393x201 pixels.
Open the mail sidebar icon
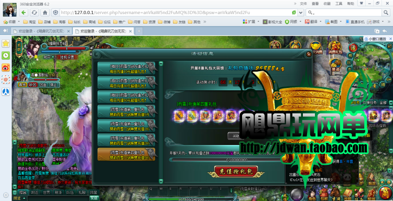coord(6,80)
